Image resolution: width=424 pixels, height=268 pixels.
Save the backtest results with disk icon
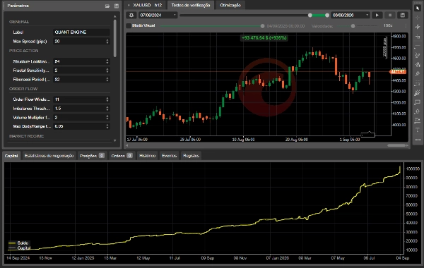[403, 15]
